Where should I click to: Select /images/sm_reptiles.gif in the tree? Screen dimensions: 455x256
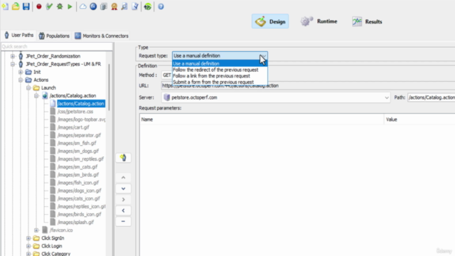tap(80, 159)
